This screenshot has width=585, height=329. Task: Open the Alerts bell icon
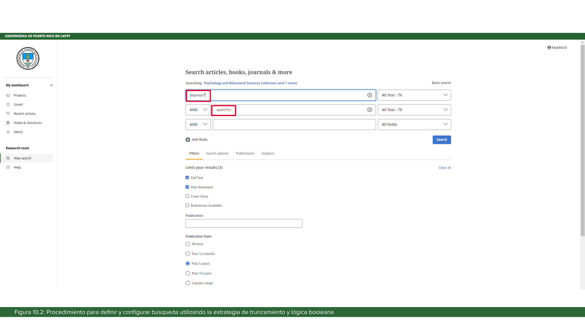click(x=9, y=132)
